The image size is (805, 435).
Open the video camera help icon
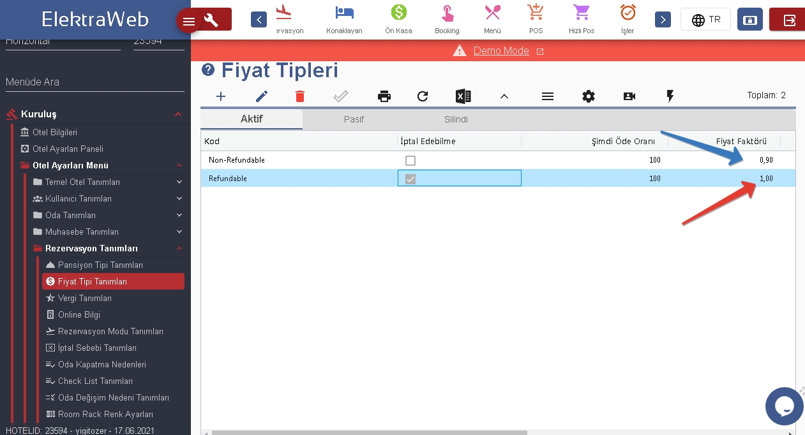point(629,96)
